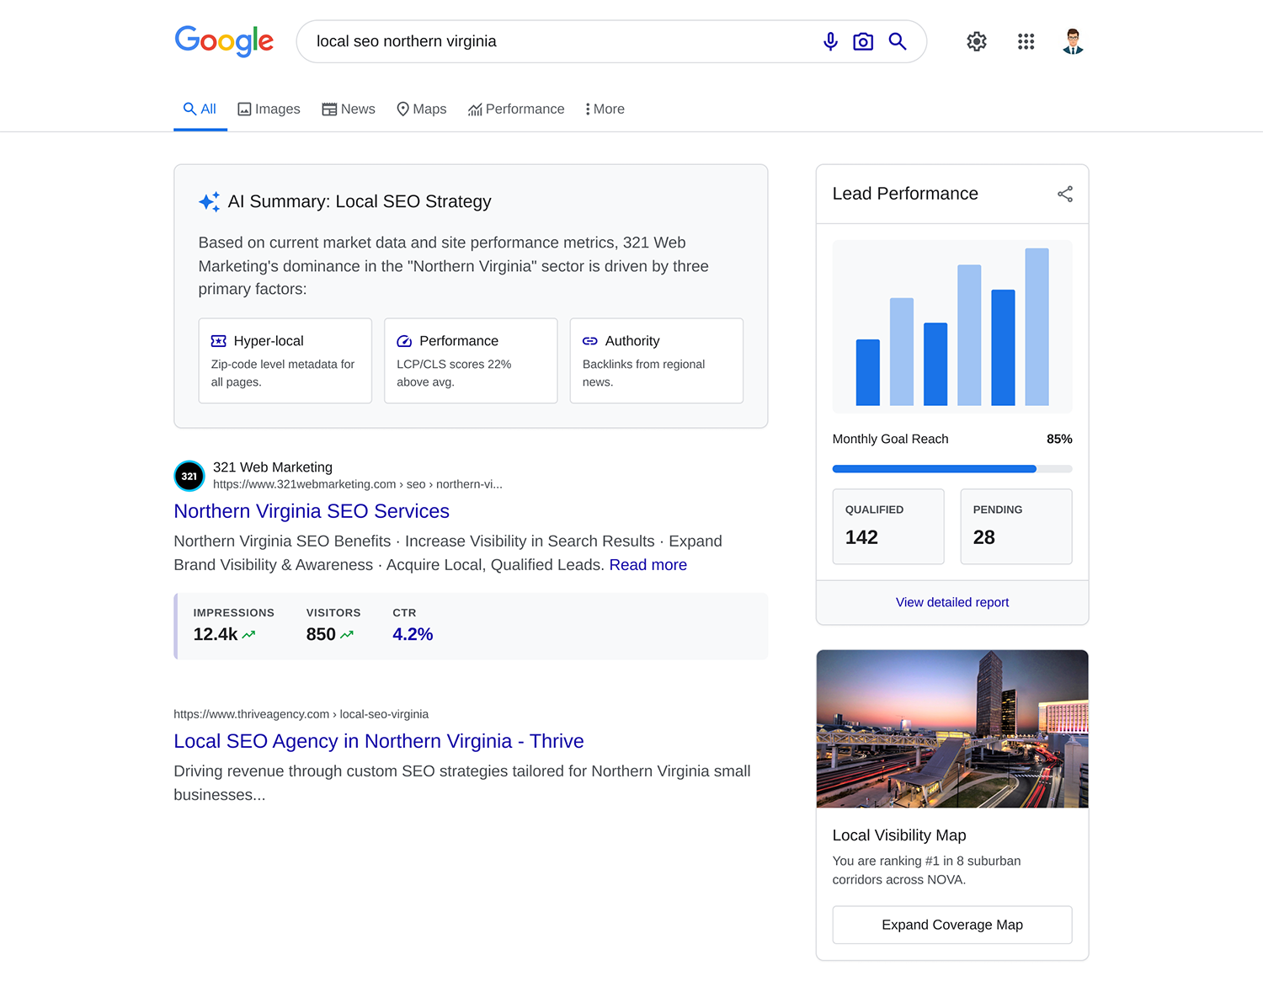Open the More menu
1263x992 pixels.
click(x=605, y=109)
